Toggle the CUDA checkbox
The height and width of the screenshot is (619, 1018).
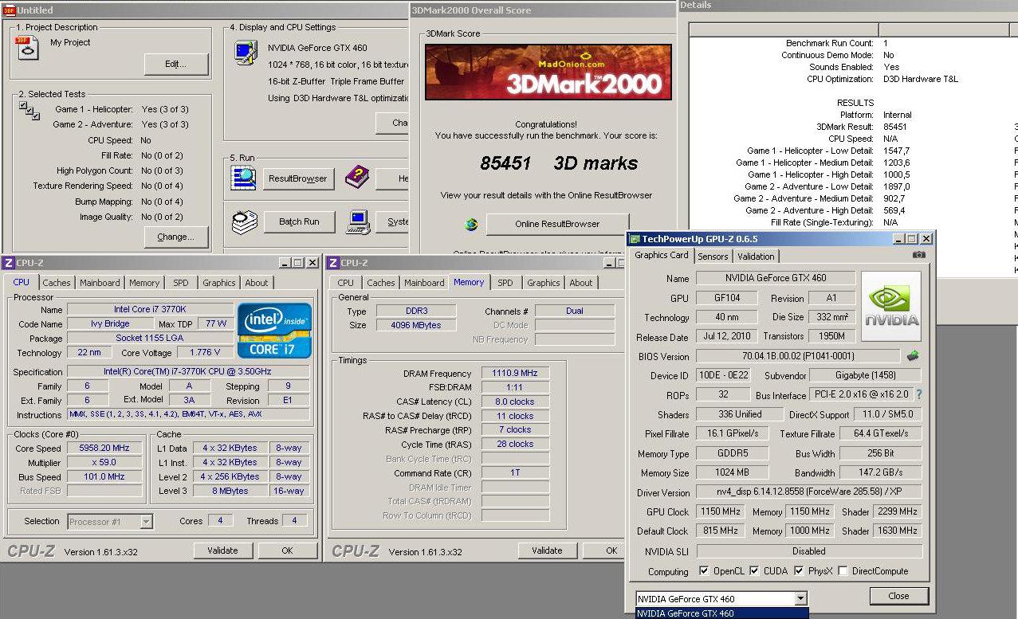click(756, 571)
